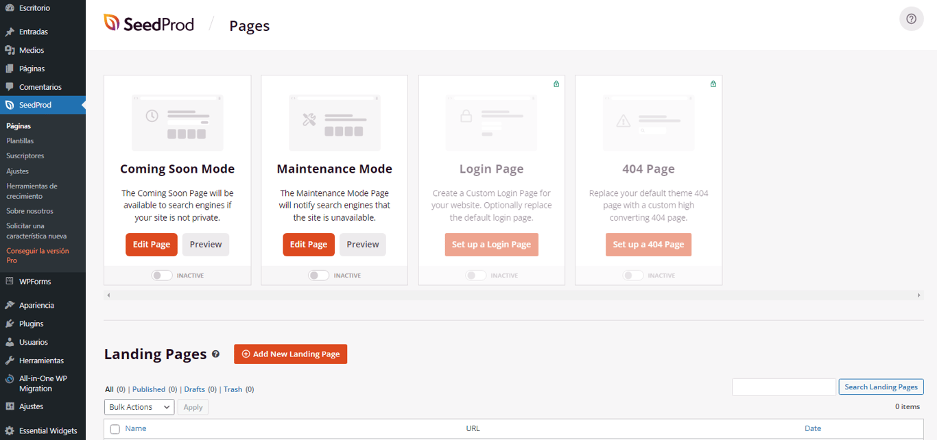
Task: Open the Bulk Actions dropdown
Action: point(139,407)
